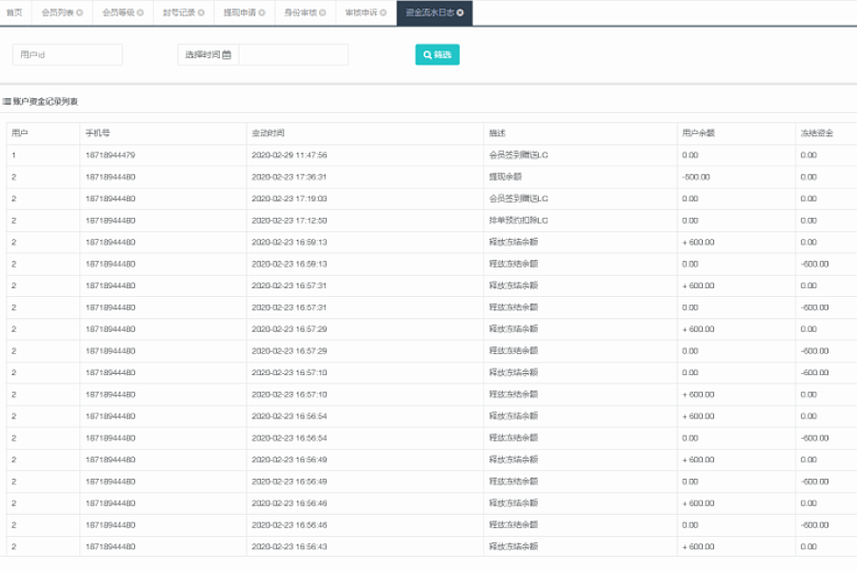Close the 身份审核 tab via its x icon

[323, 12]
